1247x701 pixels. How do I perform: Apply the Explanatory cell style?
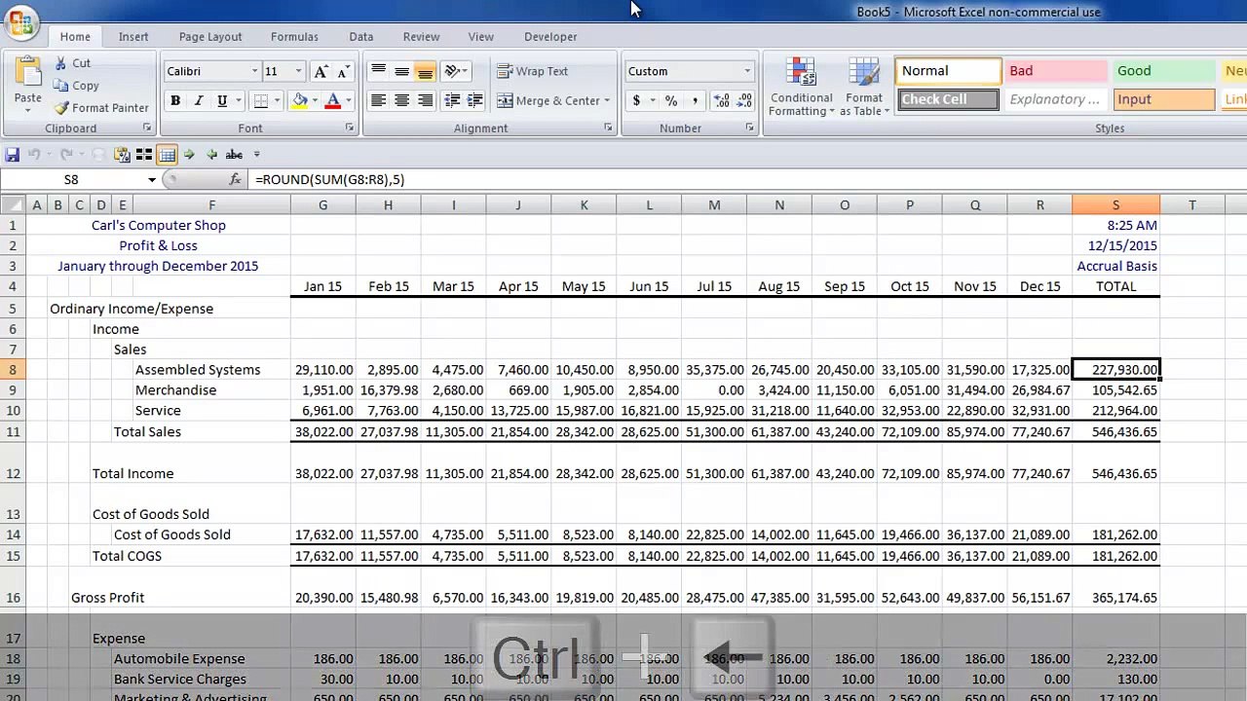coord(1056,99)
